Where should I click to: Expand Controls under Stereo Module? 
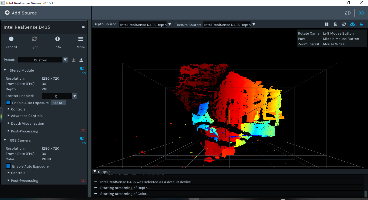(x=9, y=109)
